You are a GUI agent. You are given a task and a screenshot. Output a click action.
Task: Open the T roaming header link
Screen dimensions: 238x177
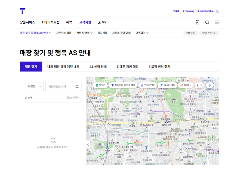point(188,11)
